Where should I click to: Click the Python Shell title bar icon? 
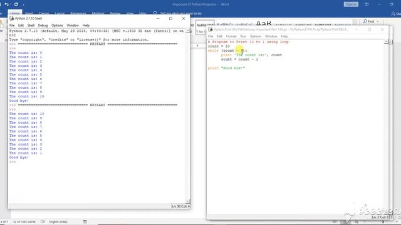(11, 18)
